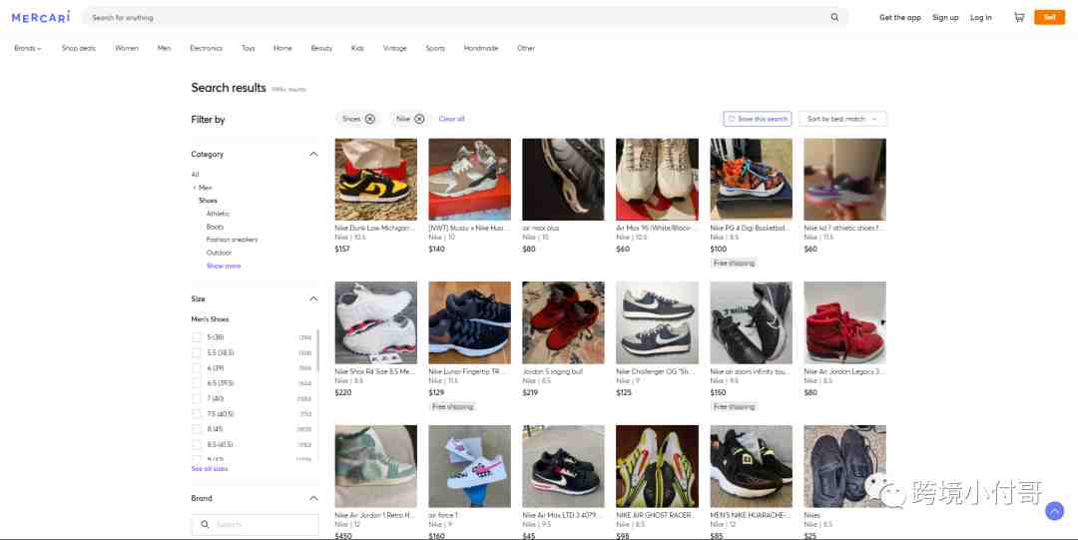Click the size list scrollbar
This screenshot has width=1078, height=540.
click(317, 350)
